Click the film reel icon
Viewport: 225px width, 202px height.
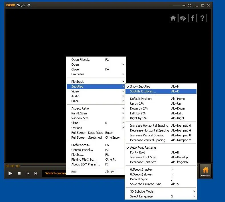[x=183, y=18]
